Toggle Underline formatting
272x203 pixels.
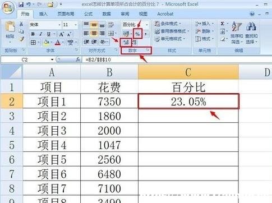point(49,34)
